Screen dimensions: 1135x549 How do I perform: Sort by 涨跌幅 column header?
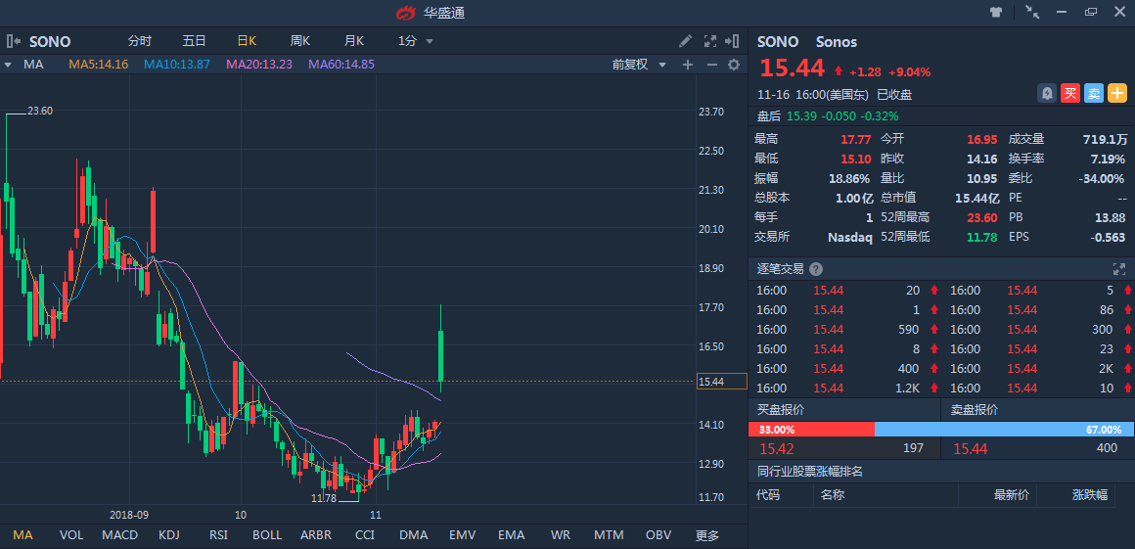[1090, 495]
